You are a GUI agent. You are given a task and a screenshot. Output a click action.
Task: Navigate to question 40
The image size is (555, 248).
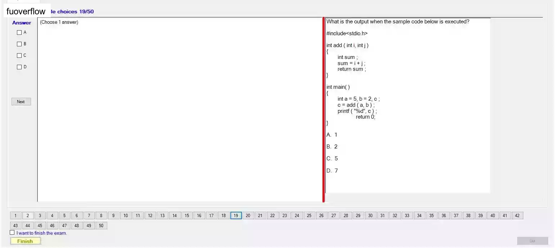coord(493,216)
